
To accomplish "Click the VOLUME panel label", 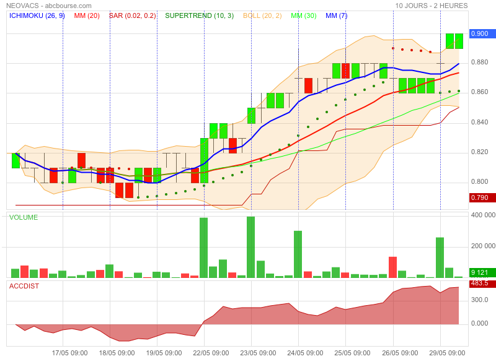I will pyautogui.click(x=24, y=217).
